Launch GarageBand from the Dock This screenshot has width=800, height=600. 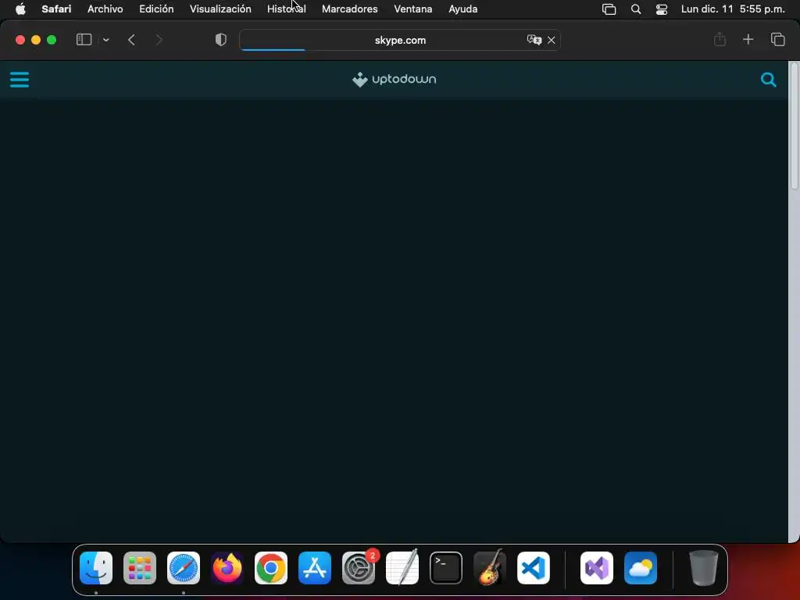pyautogui.click(x=490, y=567)
